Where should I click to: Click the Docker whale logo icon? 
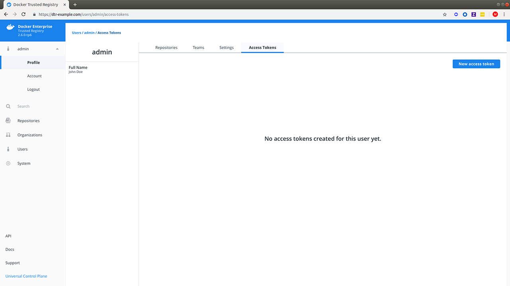[10, 28]
